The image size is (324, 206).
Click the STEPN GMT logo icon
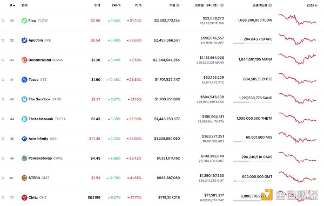(24, 178)
